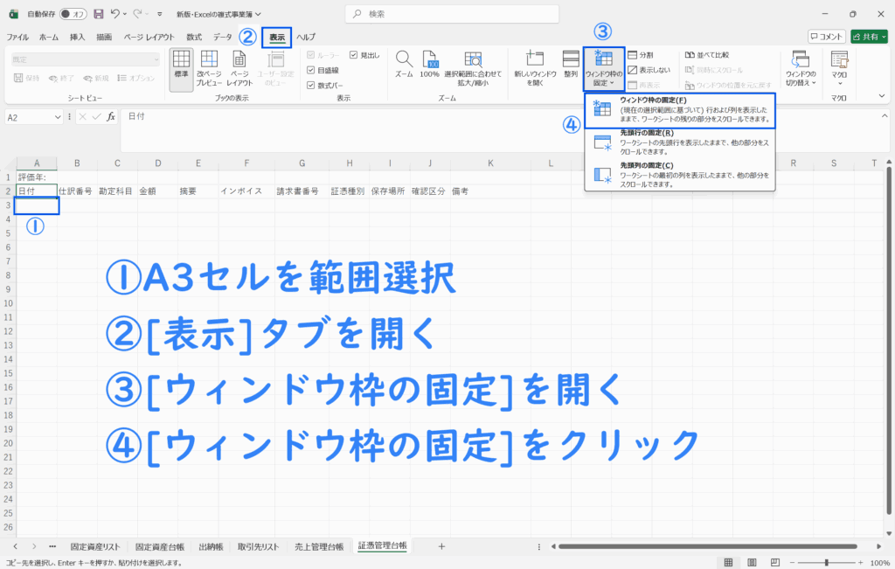Screen dimensions: 895x569
Task: Expand the ウィンドウの切り替え dropdown
Action: point(800,68)
